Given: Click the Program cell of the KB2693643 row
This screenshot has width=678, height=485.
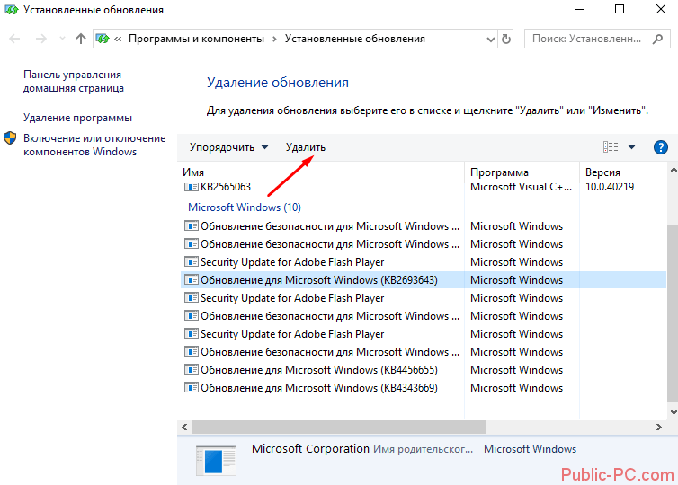Looking at the screenshot, I should [x=517, y=280].
